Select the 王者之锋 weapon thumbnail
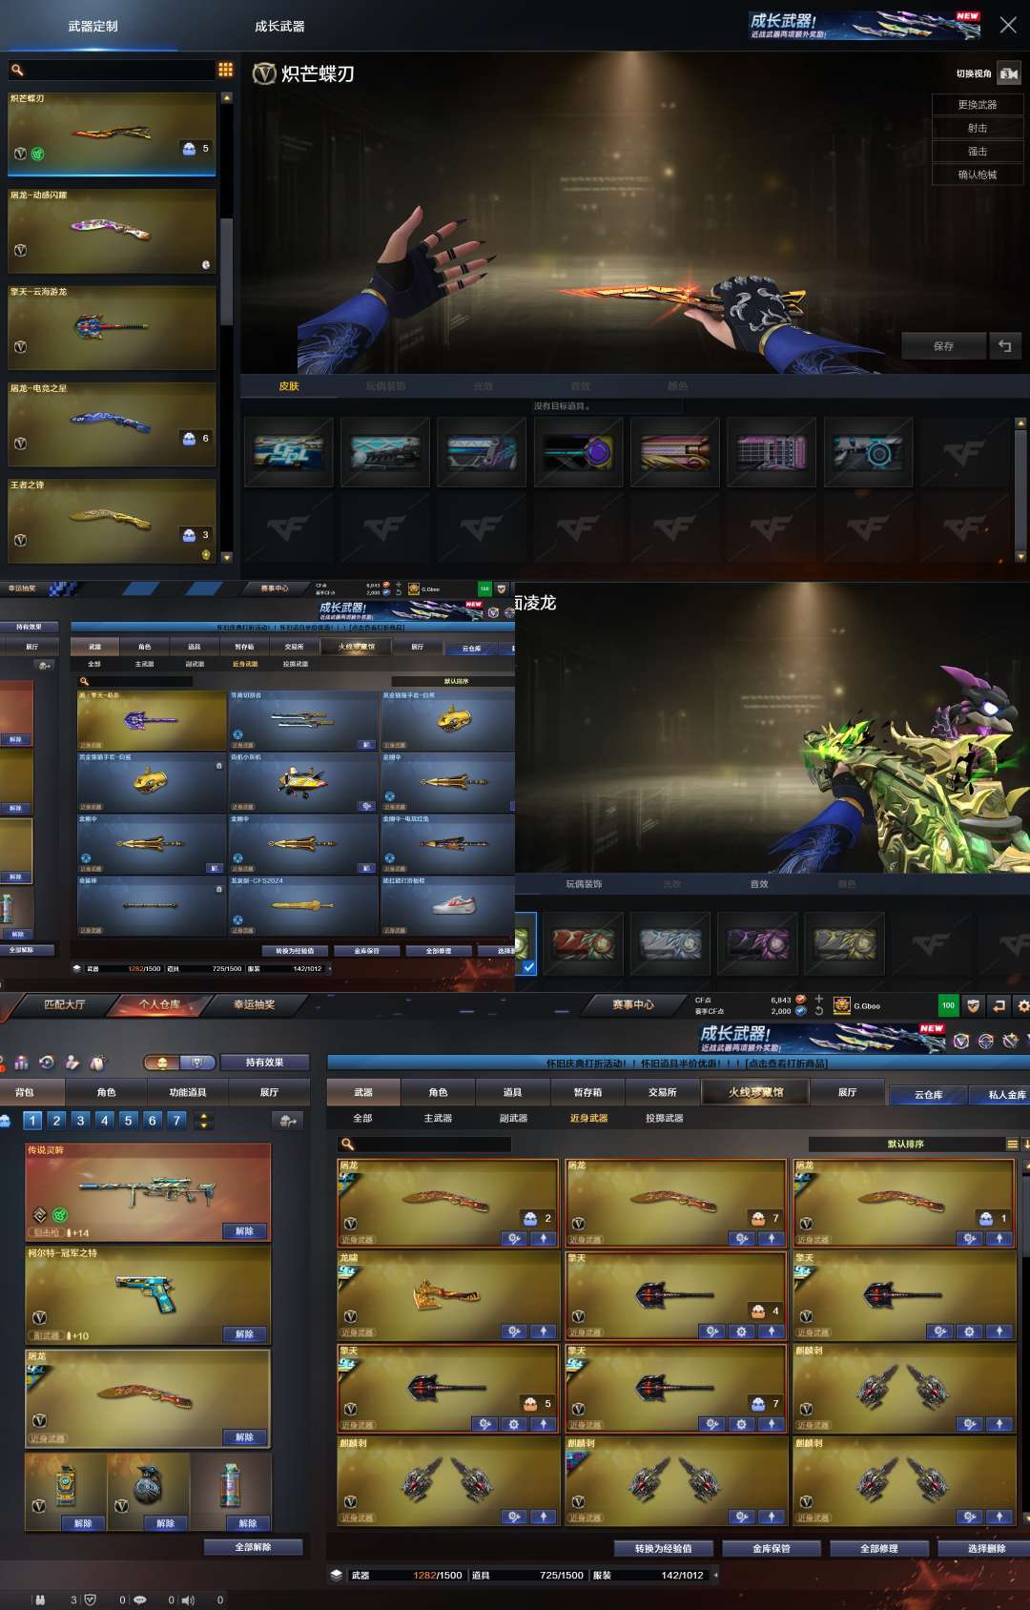Viewport: 1030px width, 1610px height. [112, 521]
